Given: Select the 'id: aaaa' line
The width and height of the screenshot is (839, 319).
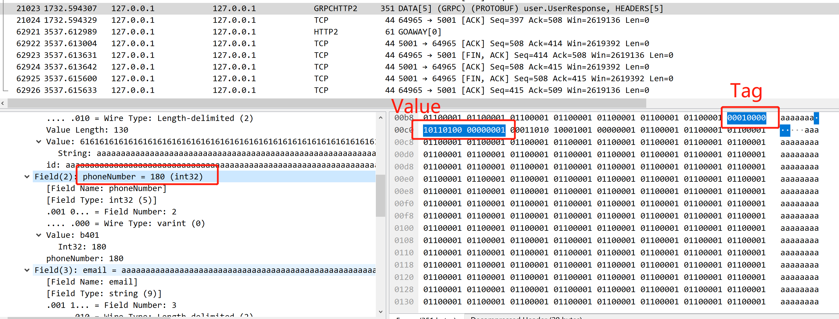Looking at the screenshot, I should coord(211,165).
